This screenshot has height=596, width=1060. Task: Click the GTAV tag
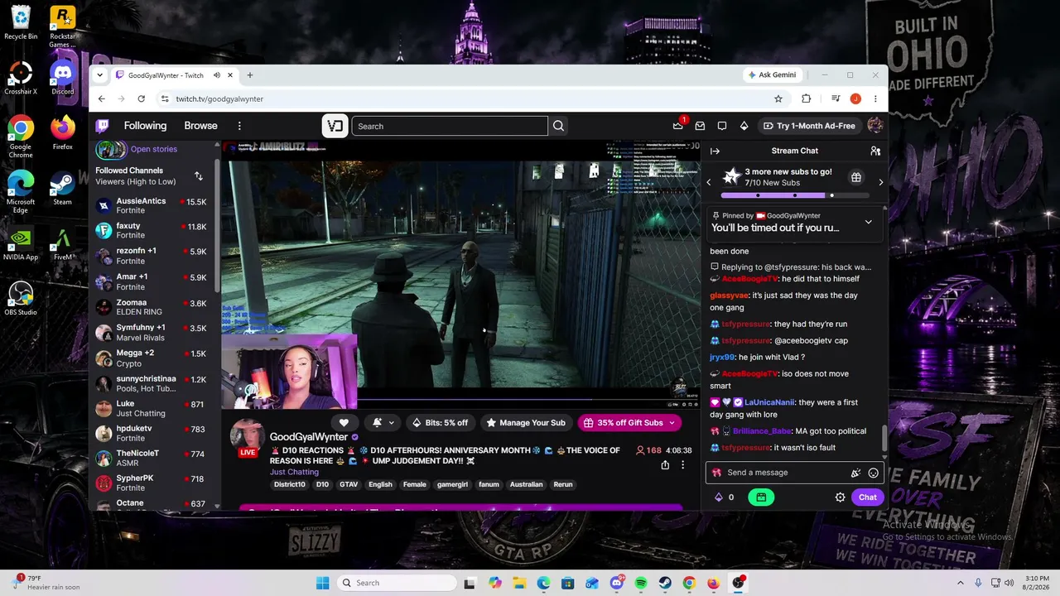(349, 484)
